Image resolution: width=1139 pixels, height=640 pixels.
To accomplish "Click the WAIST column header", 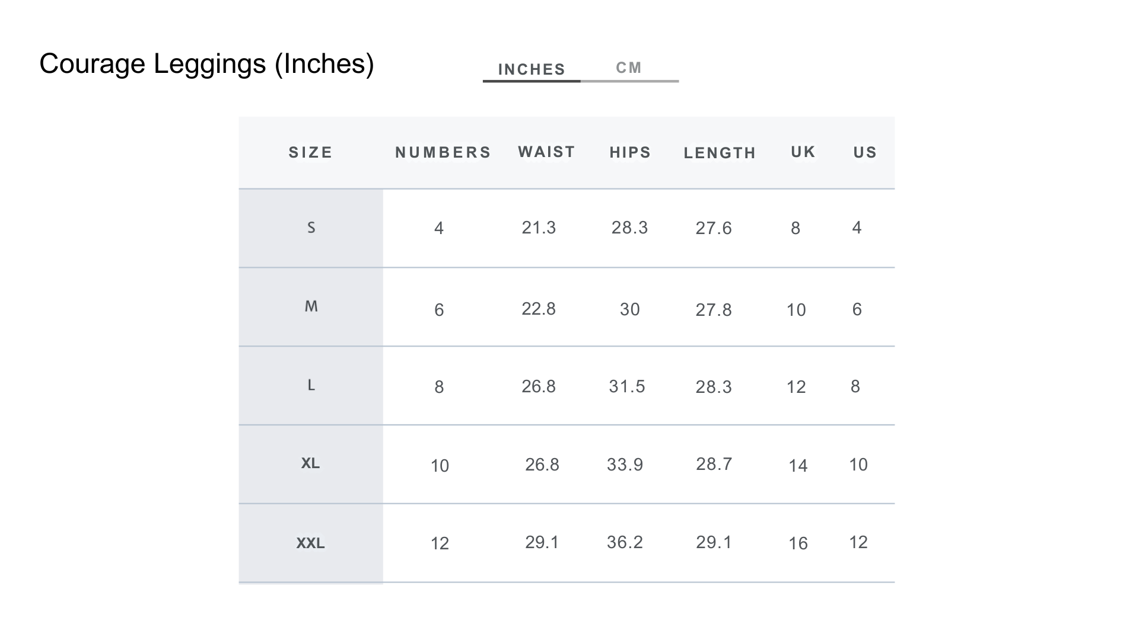I will 546,152.
